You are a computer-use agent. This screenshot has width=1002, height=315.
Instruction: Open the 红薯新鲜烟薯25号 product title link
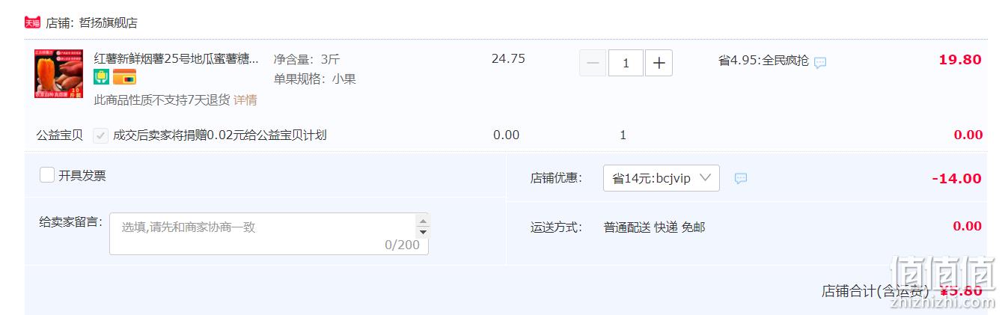click(177, 58)
